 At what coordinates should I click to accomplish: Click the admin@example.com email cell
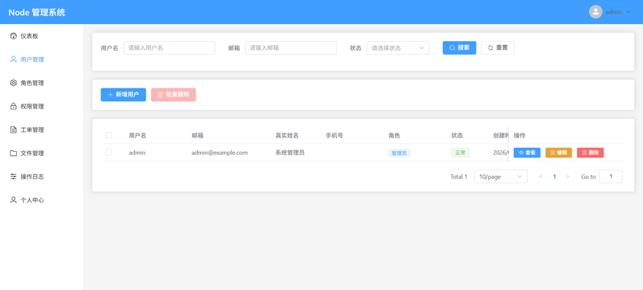coord(219,153)
